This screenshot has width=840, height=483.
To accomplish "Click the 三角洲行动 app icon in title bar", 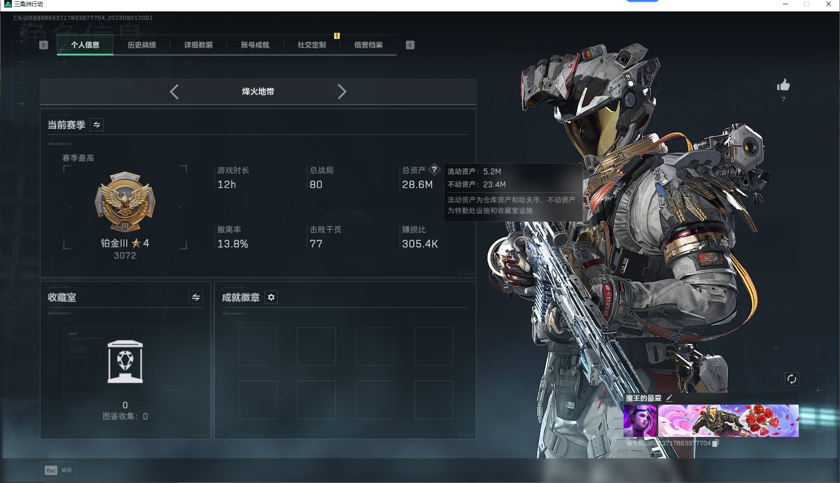I will pos(8,4).
